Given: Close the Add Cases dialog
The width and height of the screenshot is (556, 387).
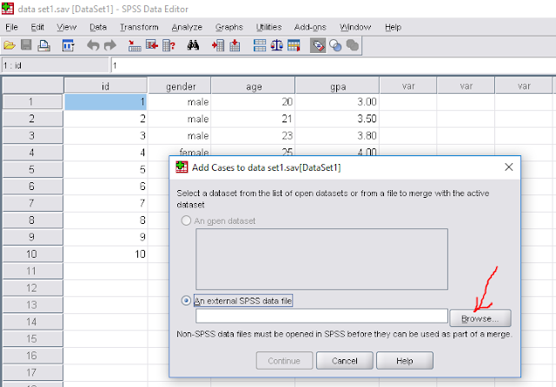Looking at the screenshot, I should [x=509, y=167].
